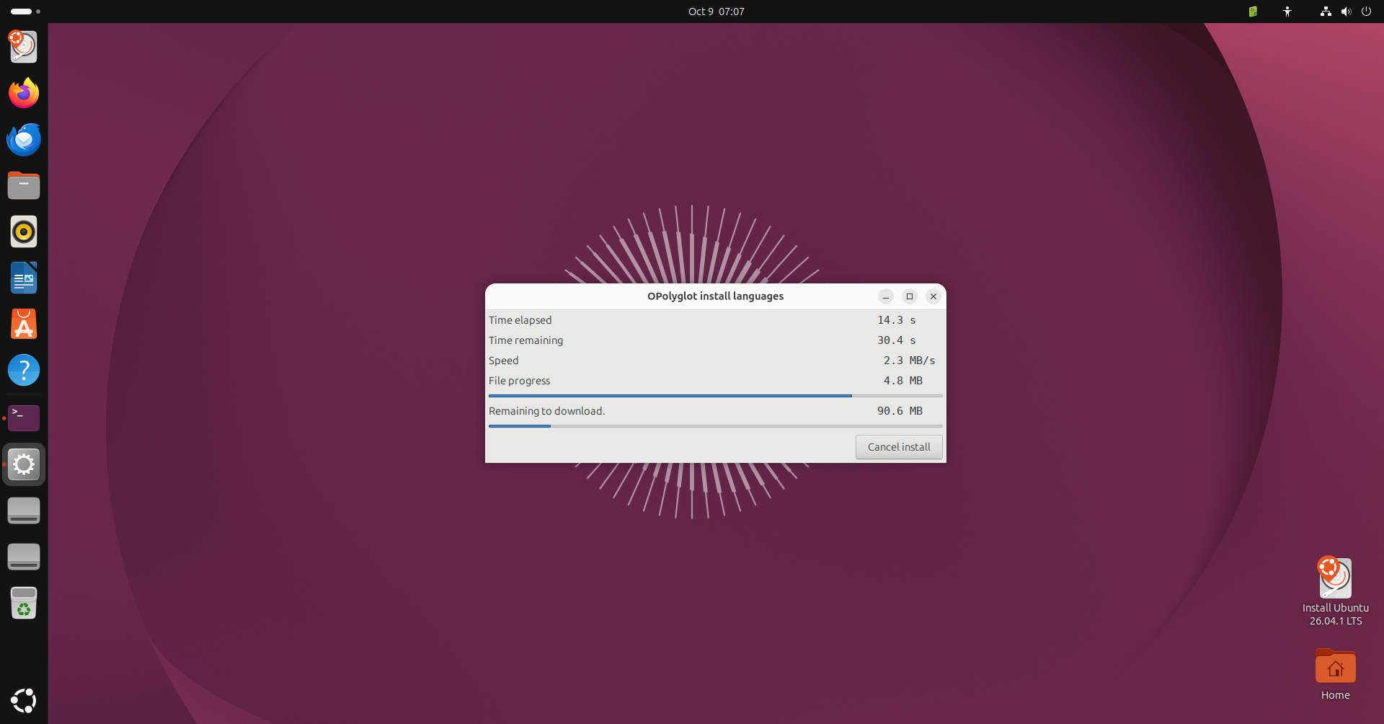Open the power menu icon

click(x=1366, y=12)
